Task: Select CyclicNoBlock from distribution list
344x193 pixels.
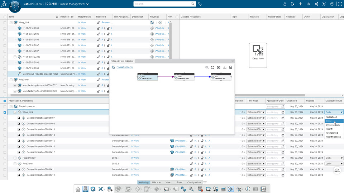Action: pos(333,125)
